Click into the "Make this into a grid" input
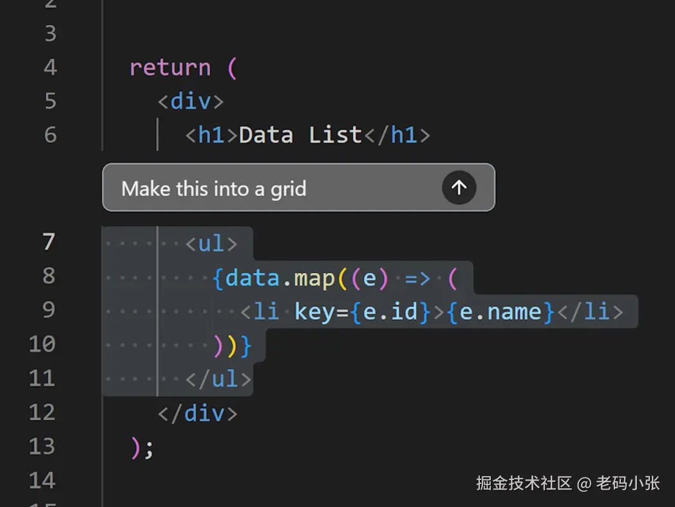 271,189
